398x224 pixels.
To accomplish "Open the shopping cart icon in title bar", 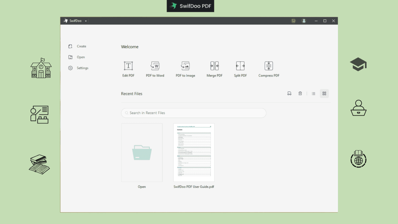I will (293, 21).
